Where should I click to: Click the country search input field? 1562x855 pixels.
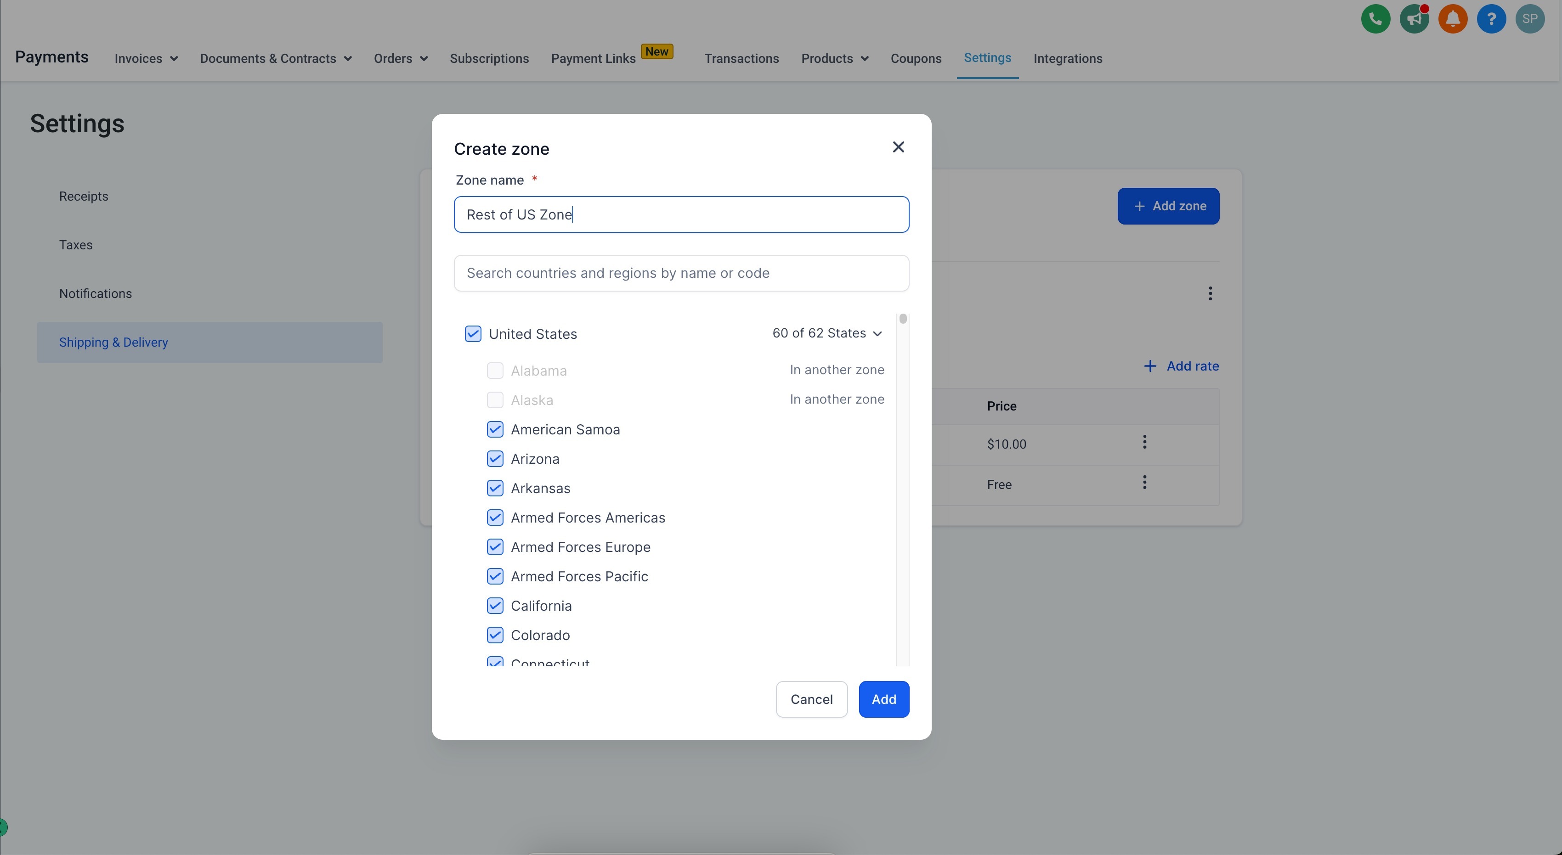tap(681, 273)
